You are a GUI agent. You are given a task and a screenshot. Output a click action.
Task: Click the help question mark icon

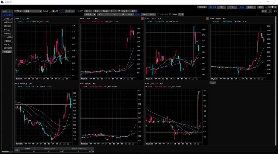point(275,7)
